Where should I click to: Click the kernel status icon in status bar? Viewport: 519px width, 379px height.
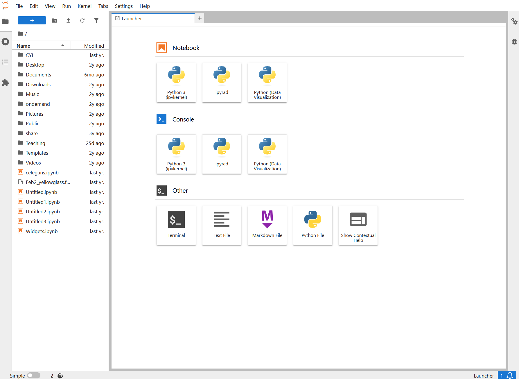pos(60,376)
